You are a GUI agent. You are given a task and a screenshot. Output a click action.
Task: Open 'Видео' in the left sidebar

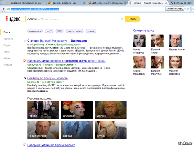(7, 45)
